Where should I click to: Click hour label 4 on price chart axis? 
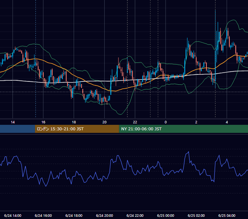pyautogui.click(x=227, y=122)
